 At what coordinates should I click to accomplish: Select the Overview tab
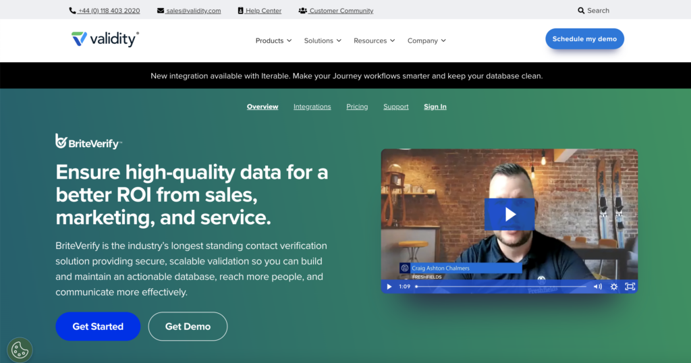pyautogui.click(x=262, y=107)
